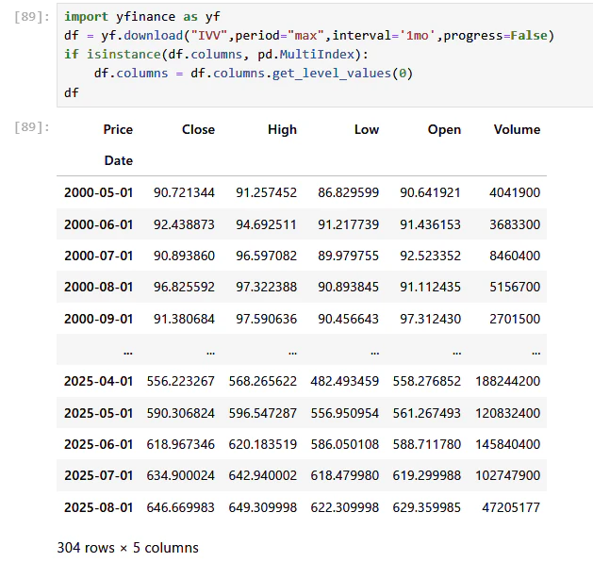Click Close value 96.825592

pyautogui.click(x=184, y=287)
